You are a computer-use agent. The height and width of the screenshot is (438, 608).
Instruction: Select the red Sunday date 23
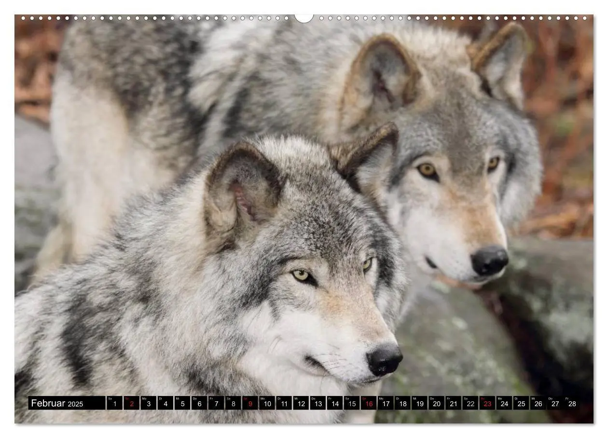click(487, 403)
